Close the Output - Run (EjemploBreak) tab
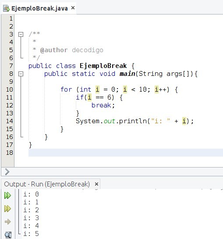The width and height of the screenshot is (223, 239). [x=96, y=184]
